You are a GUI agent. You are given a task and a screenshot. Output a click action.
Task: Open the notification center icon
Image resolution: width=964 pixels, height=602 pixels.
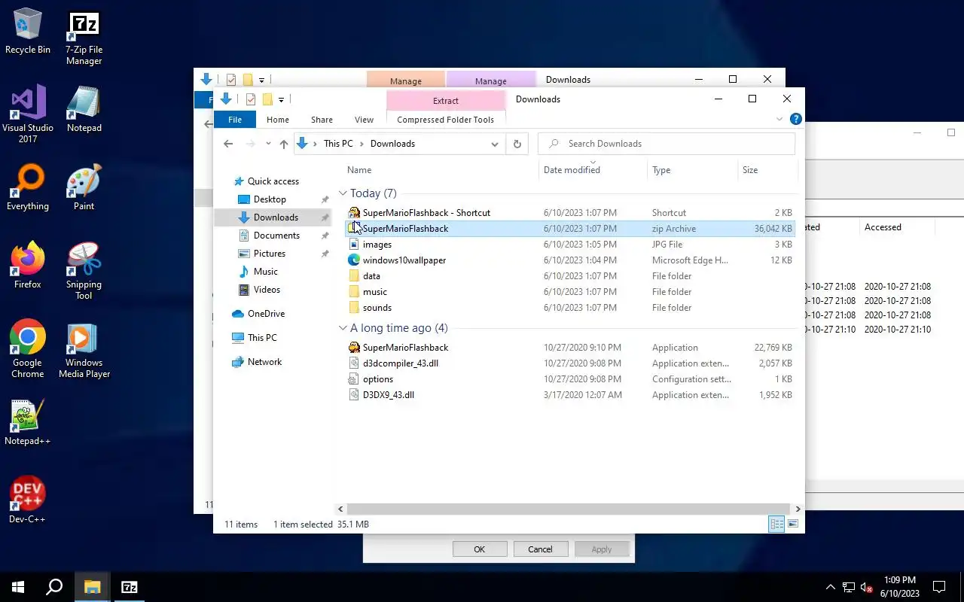939,587
